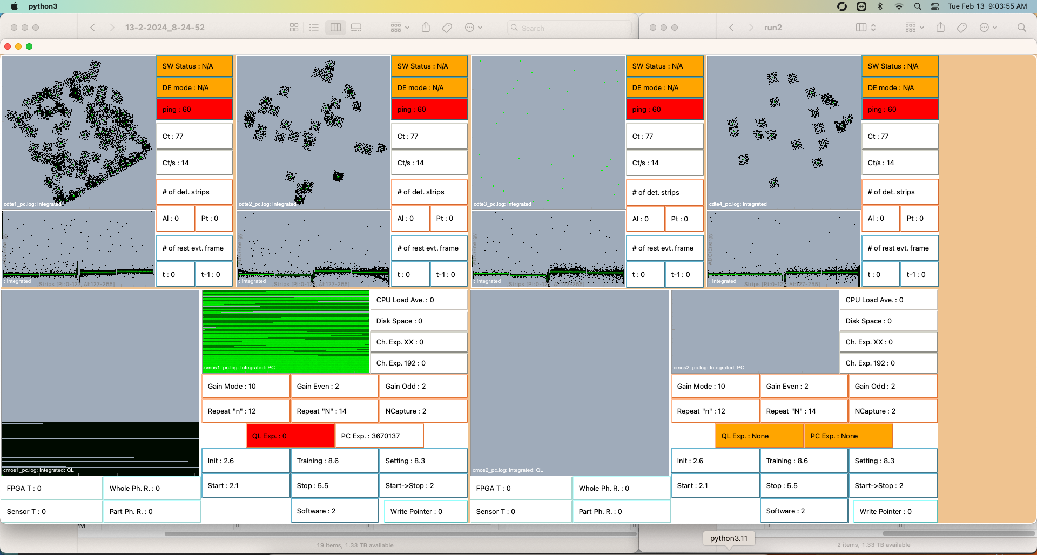This screenshot has height=555, width=1037.
Task: Click the Bluetooth icon in the menu bar
Action: pyautogui.click(x=880, y=6)
